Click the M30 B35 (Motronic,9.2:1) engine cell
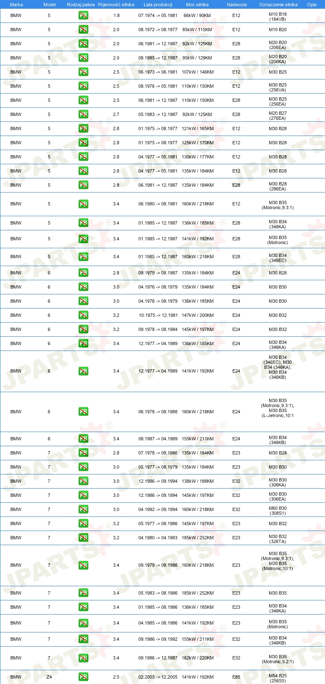Screen dimensions: 325x684 pyautogui.click(x=278, y=659)
